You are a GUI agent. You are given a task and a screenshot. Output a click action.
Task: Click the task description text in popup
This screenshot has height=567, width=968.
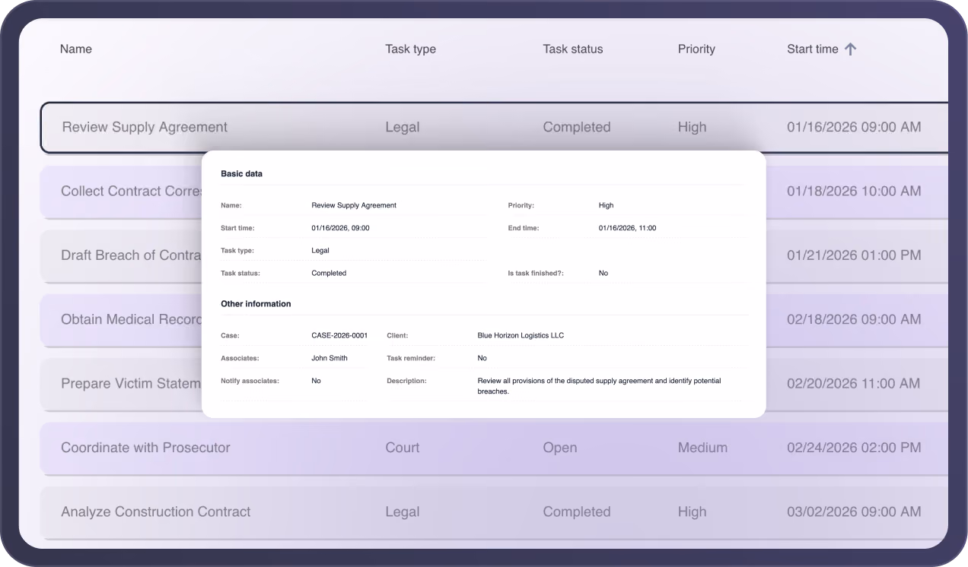point(599,386)
